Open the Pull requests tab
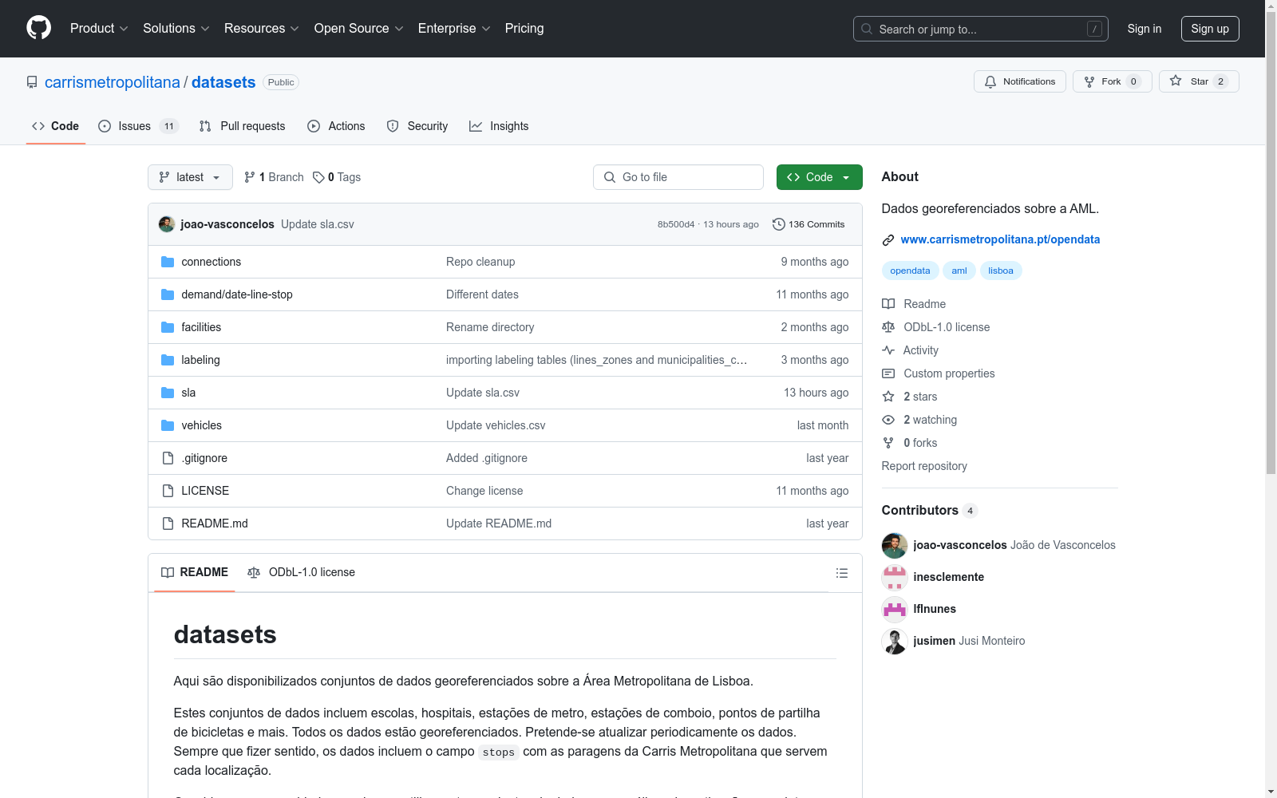Image resolution: width=1277 pixels, height=798 pixels. point(242,126)
